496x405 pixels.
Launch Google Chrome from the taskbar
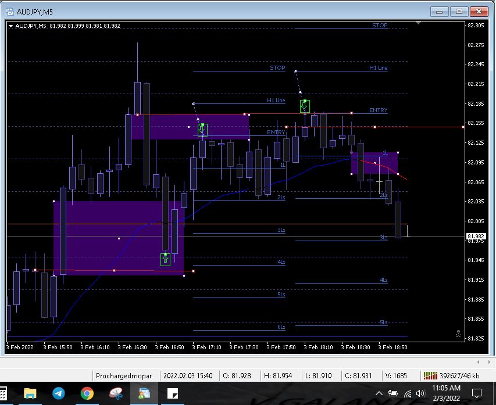click(87, 393)
